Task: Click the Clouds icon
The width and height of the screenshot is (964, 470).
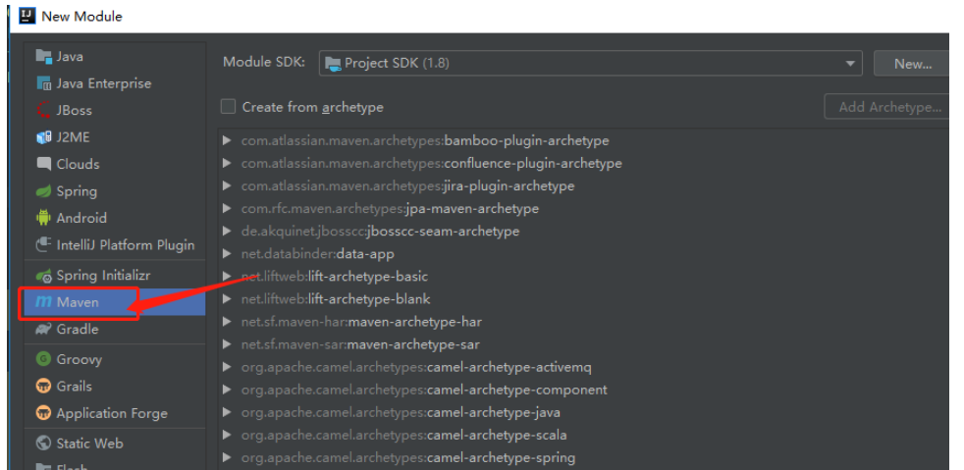Action: coord(43,164)
